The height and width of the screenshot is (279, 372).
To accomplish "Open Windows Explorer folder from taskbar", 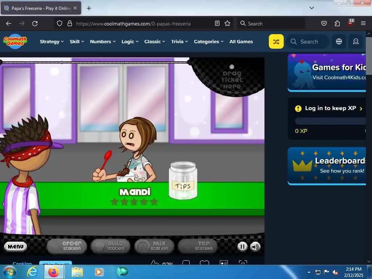I will point(77,272).
